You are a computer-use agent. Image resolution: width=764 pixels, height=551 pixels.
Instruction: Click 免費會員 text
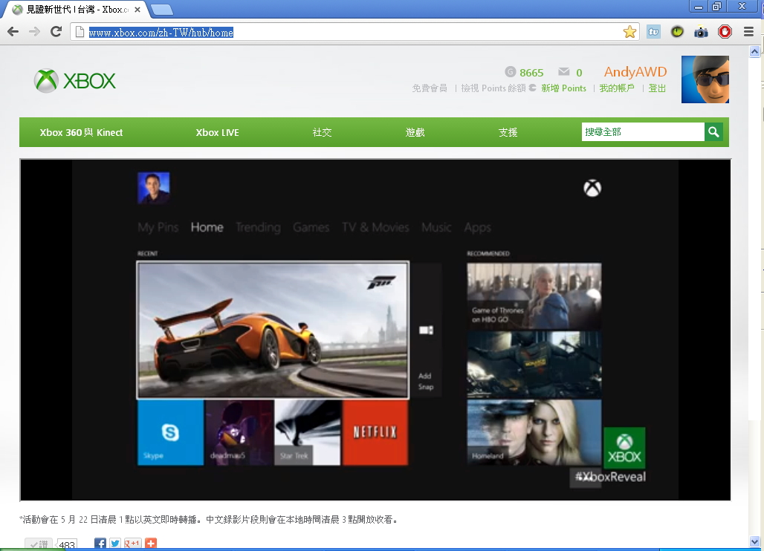coord(430,88)
